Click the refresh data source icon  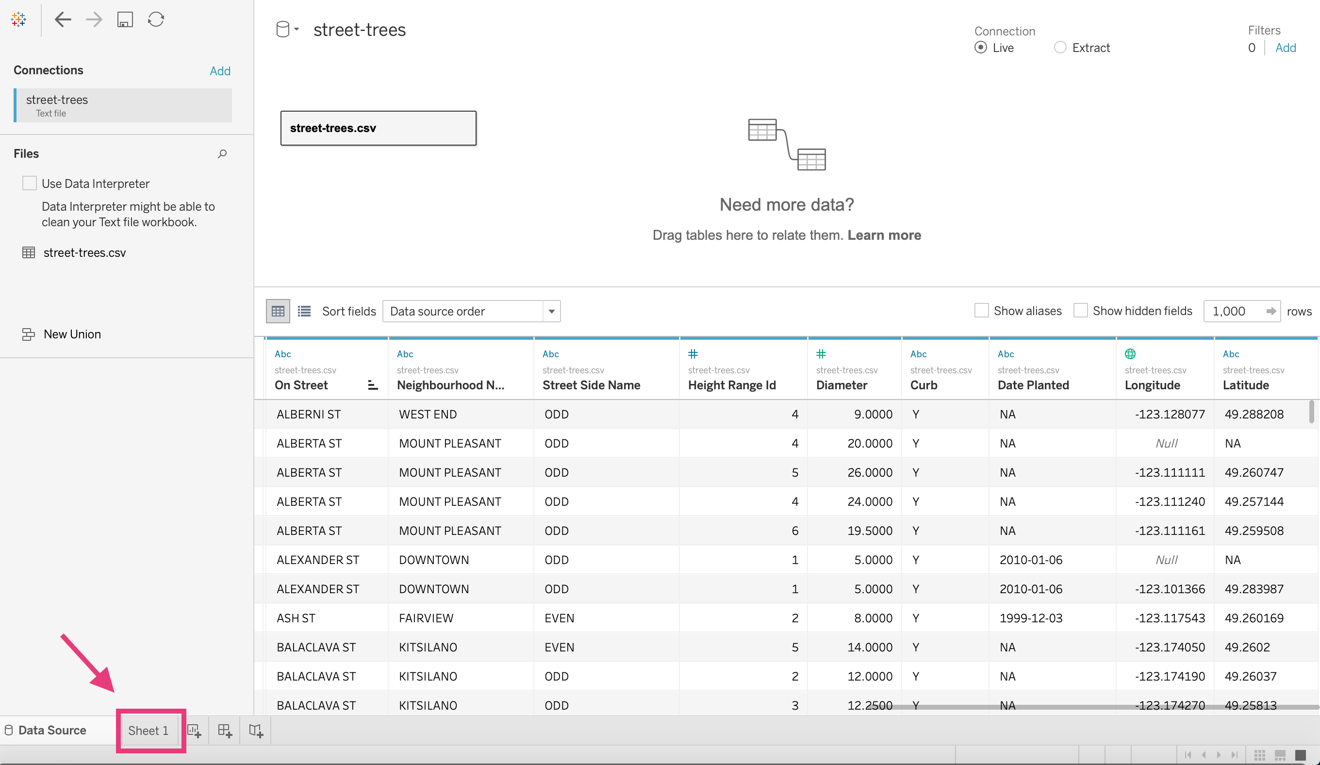(x=156, y=20)
